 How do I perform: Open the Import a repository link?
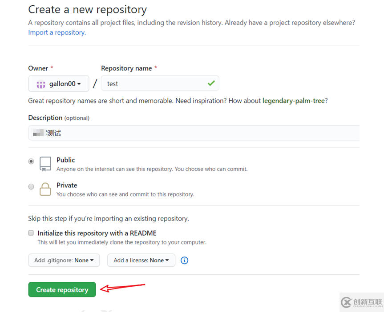click(x=56, y=32)
